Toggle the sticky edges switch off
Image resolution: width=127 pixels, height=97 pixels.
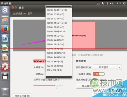coord(99,74)
